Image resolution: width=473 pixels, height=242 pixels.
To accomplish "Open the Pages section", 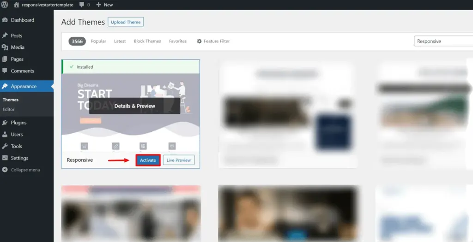I will [17, 59].
